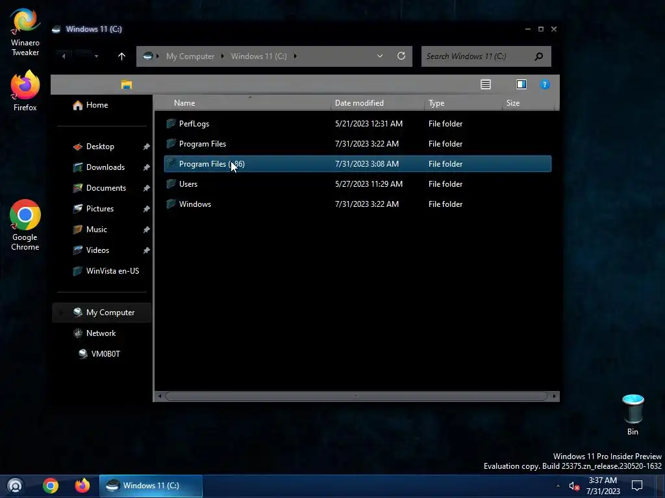Sort by the Size column header
The width and height of the screenshot is (665, 498).
coord(528,103)
